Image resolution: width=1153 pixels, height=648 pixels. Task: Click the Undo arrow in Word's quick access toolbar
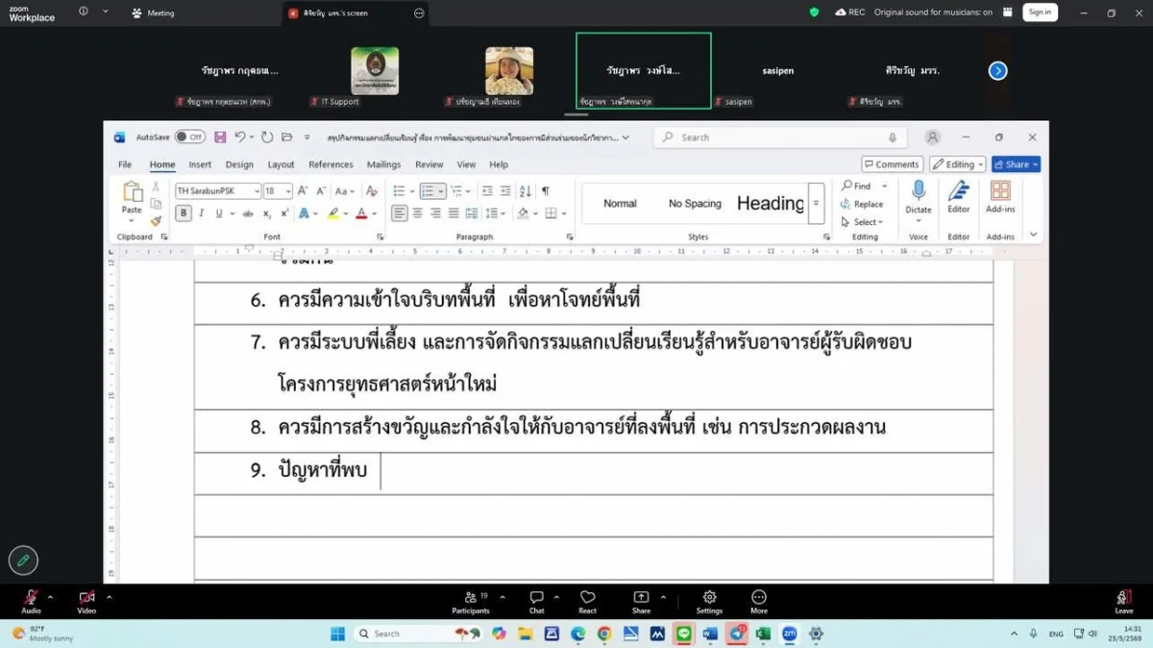[240, 137]
